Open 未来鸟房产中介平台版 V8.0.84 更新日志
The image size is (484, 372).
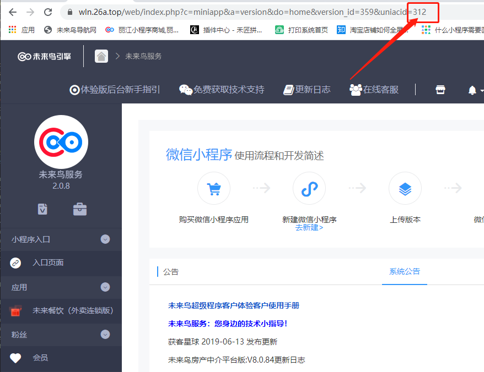(x=236, y=360)
